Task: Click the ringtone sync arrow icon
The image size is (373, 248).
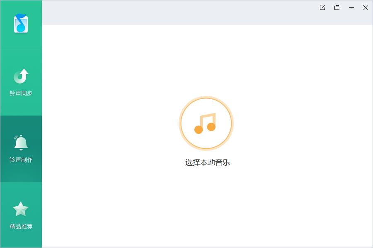Action: pyautogui.click(x=21, y=76)
